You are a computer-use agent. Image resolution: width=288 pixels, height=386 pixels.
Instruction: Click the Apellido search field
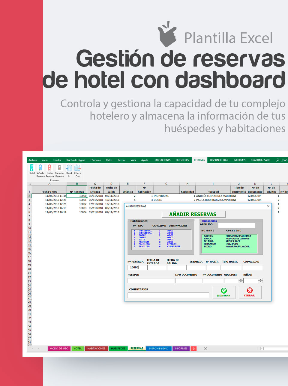tap(236, 225)
